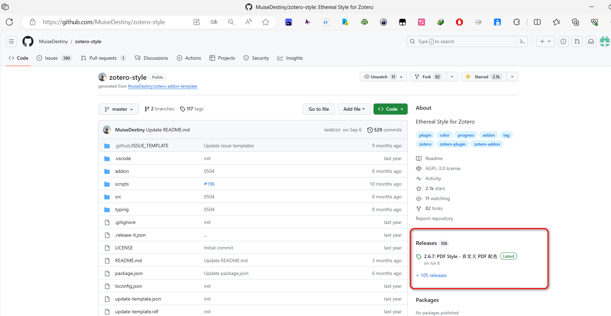Open the 529 commits history

[384, 130]
